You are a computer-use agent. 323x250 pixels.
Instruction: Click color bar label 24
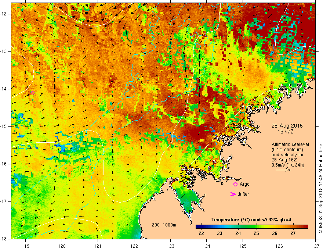tap(238, 233)
